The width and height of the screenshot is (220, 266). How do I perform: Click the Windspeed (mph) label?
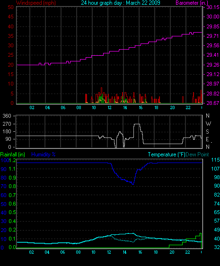pyautogui.click(x=36, y=3)
